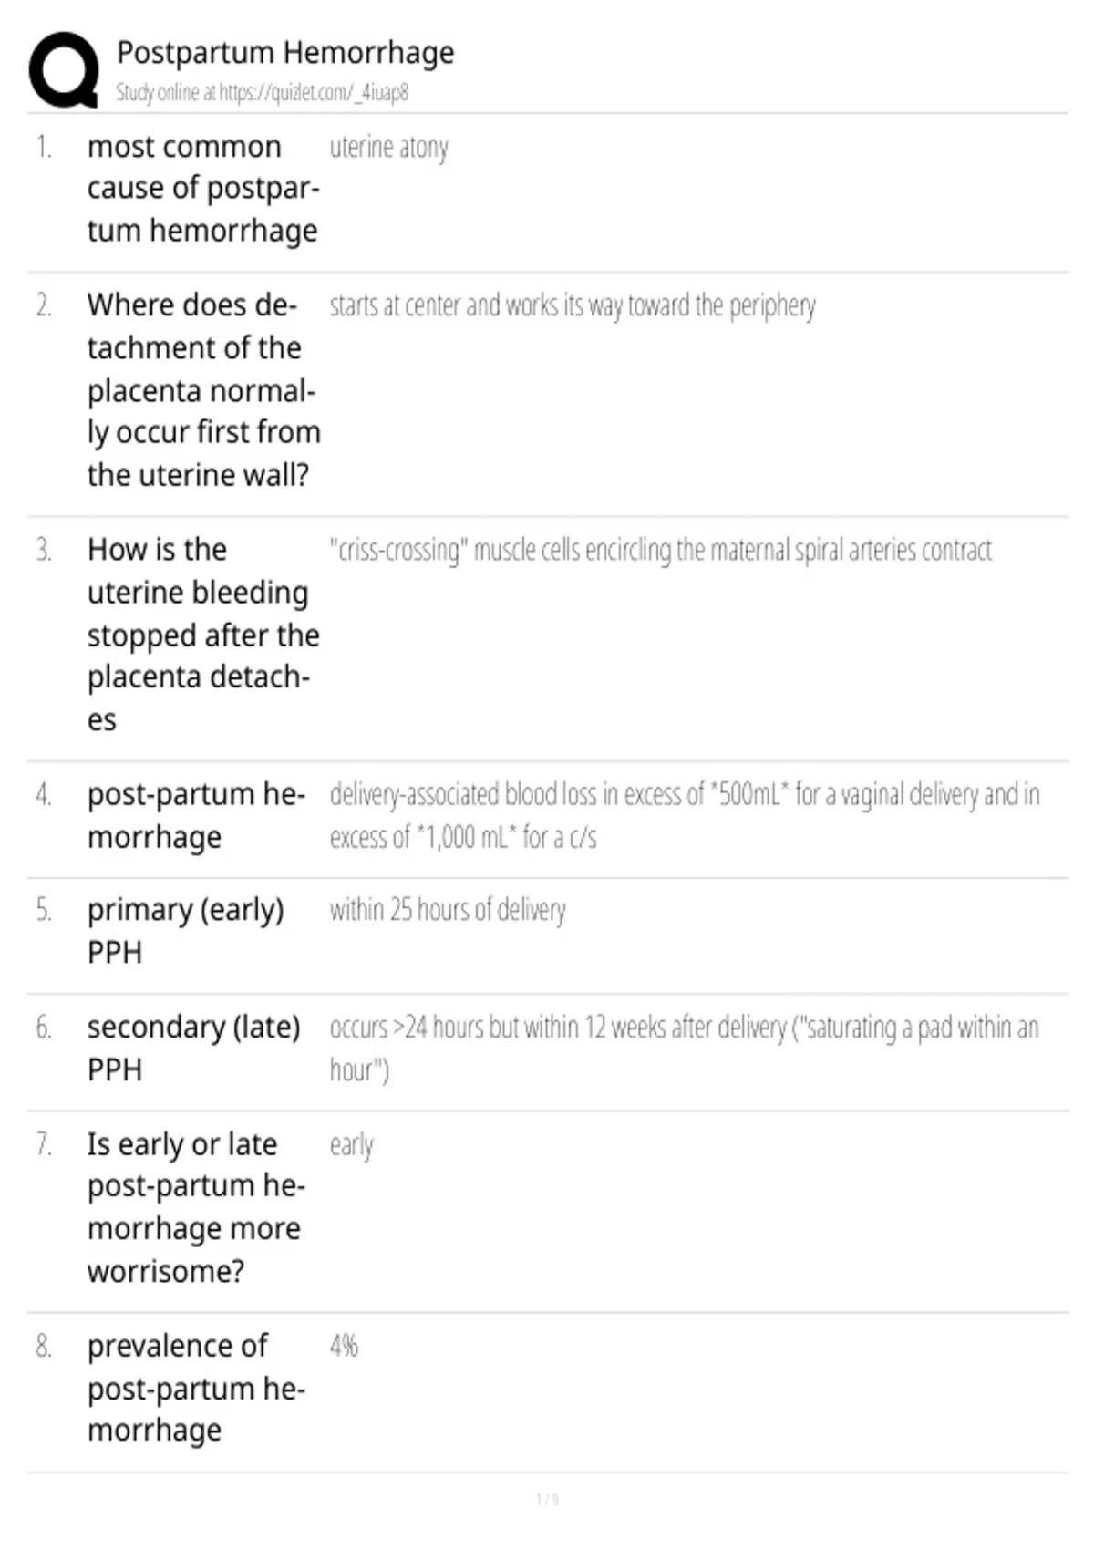1094x1550 pixels.
Task: Click the 'occurs >24 hours' definition text
Action: click(684, 1048)
